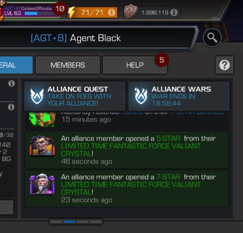Click the question mark help icon
This screenshot has width=243, height=233.
pos(224,65)
